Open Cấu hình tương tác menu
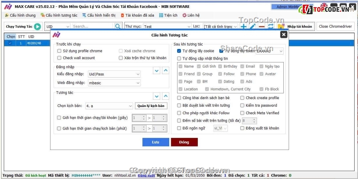Screen dimensions: 358x179 [59, 15]
